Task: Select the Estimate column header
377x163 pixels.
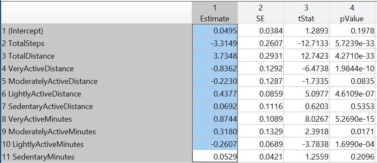Action: (215, 13)
